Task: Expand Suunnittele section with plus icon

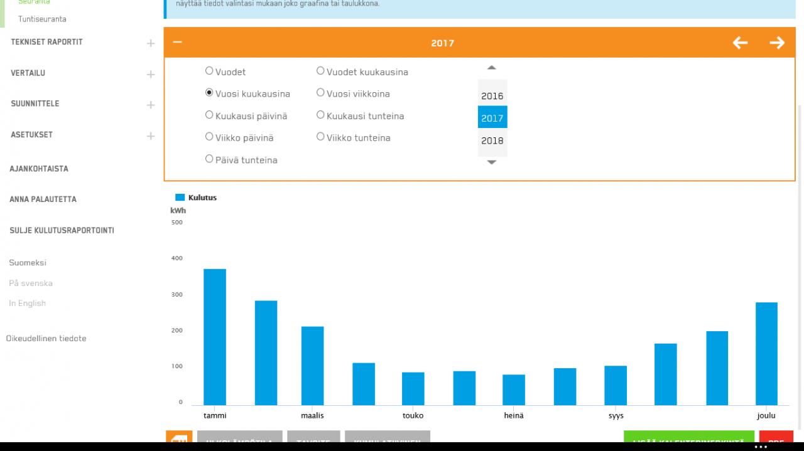Action: (150, 105)
